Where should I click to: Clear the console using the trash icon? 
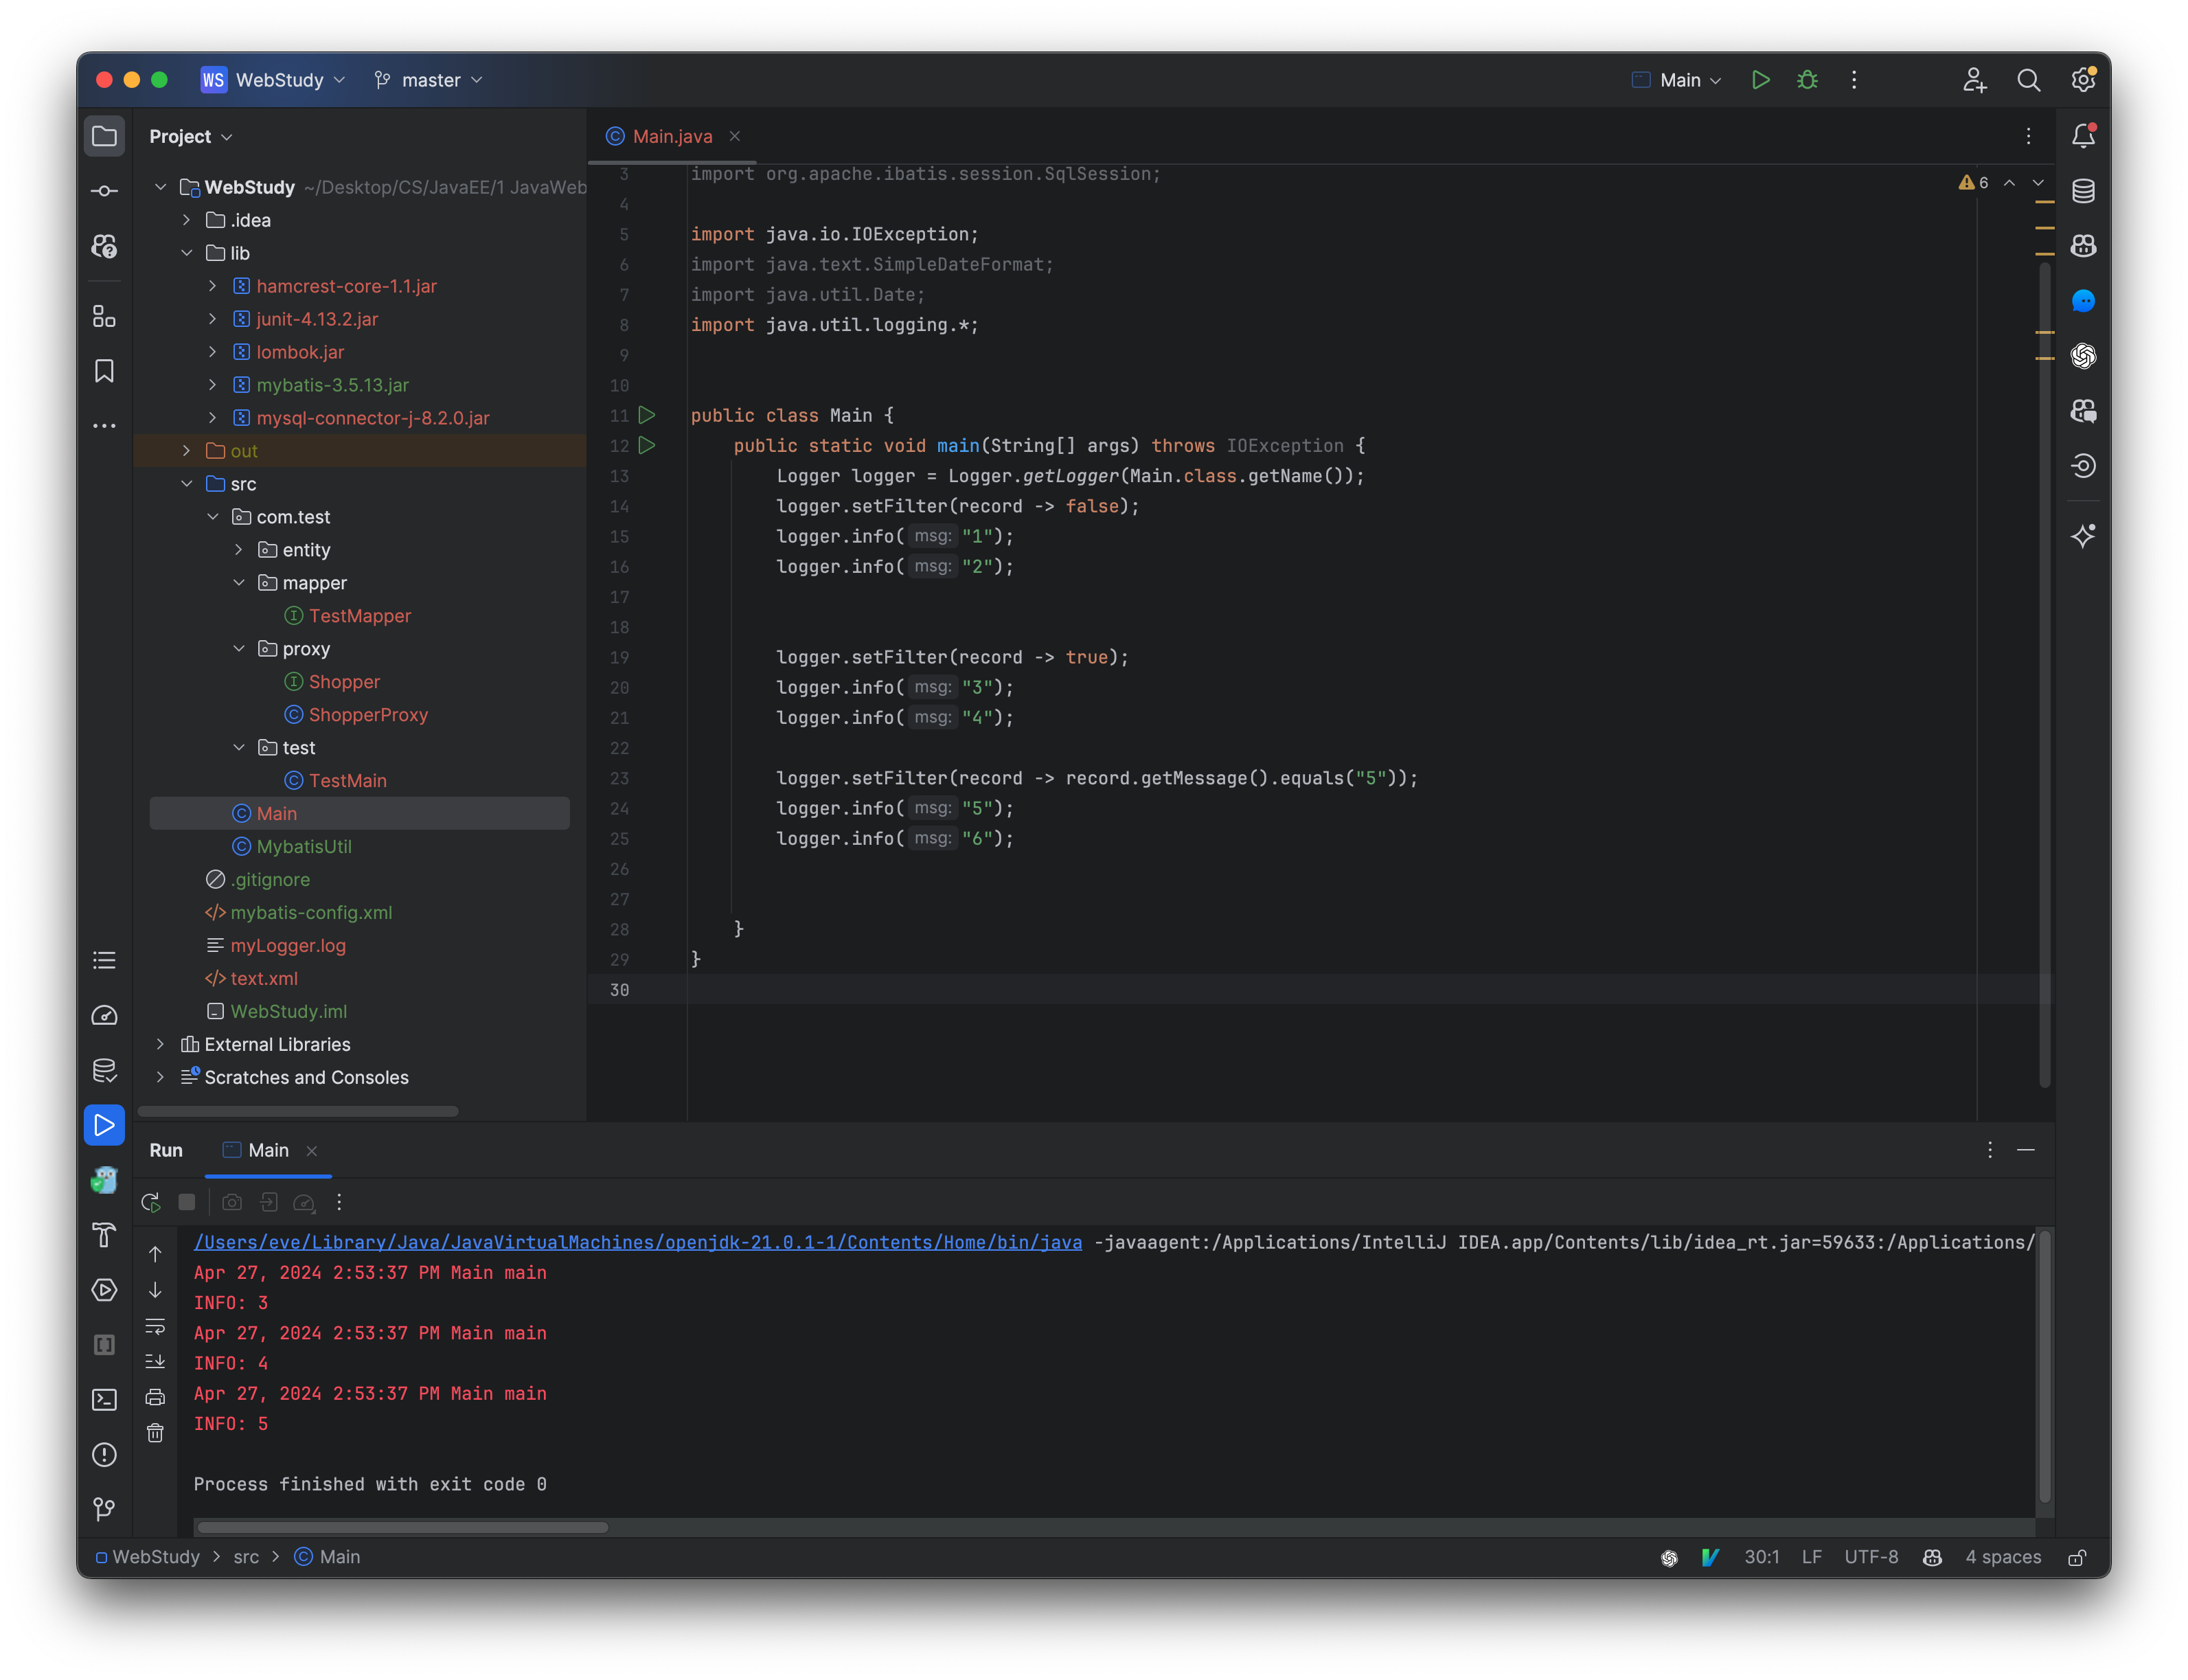click(x=156, y=1432)
